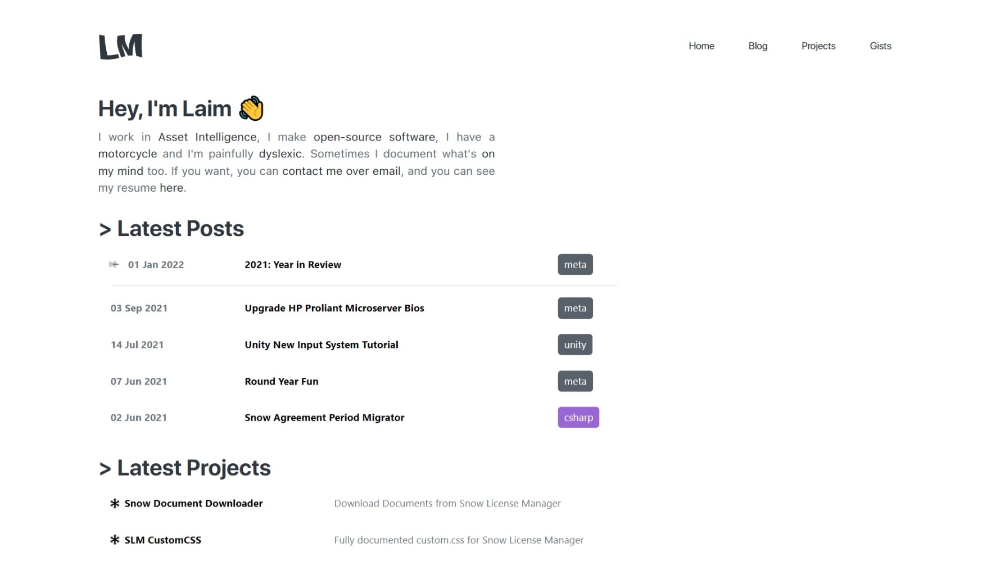Click the unity tag badge
1005x561 pixels.
574,345
